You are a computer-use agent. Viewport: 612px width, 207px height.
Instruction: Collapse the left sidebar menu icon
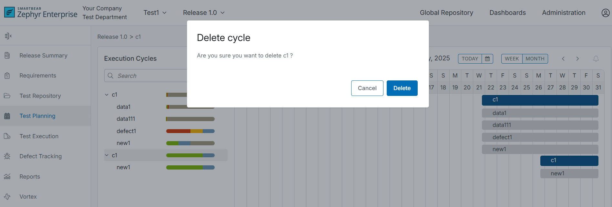point(8,36)
